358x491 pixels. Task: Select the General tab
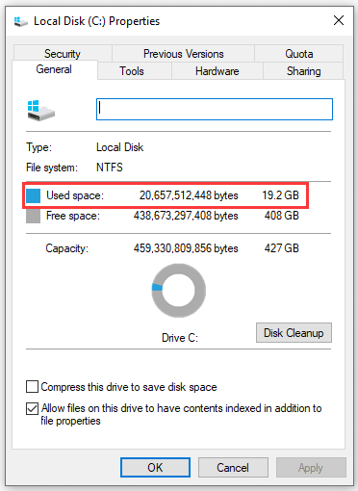(x=54, y=69)
